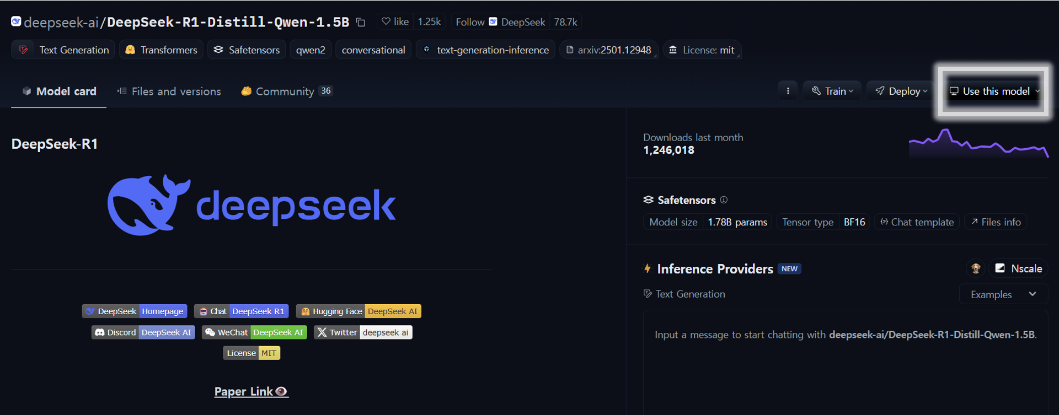Click the DeepSeek-R1 heading

pos(55,144)
